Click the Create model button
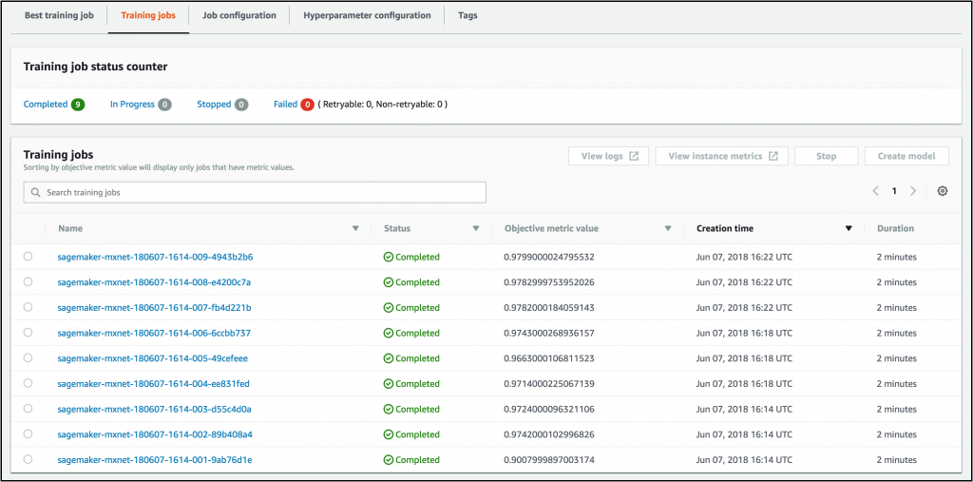This screenshot has height=482, width=973. pos(906,156)
